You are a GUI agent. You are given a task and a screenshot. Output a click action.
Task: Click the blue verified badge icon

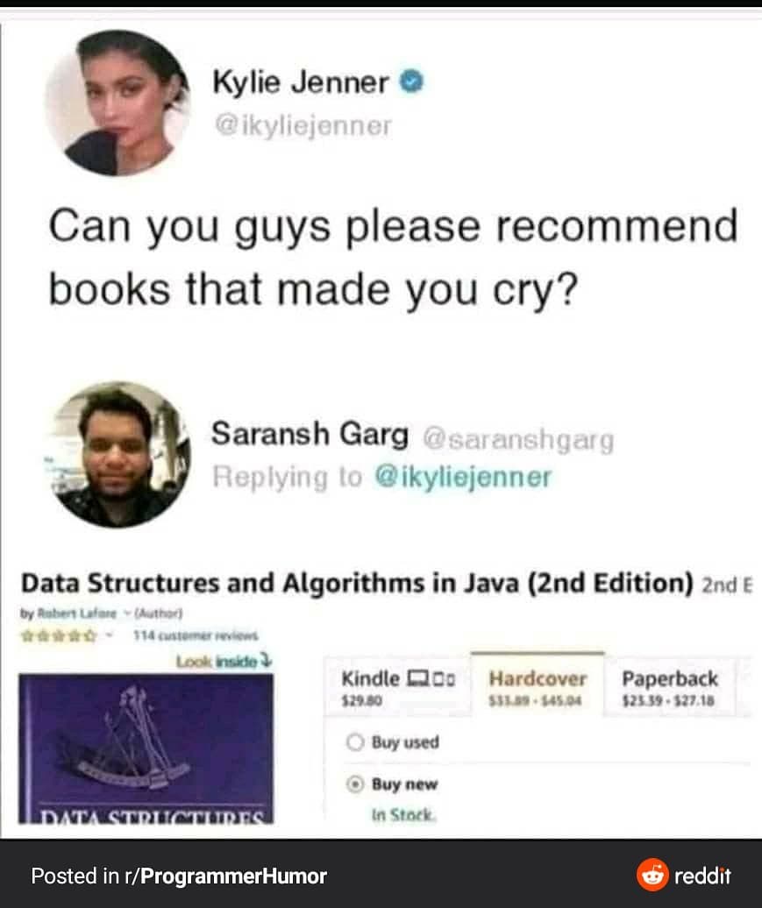click(x=411, y=82)
